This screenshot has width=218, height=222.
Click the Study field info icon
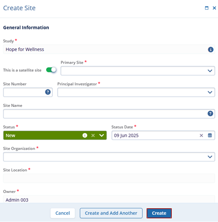[210, 50]
